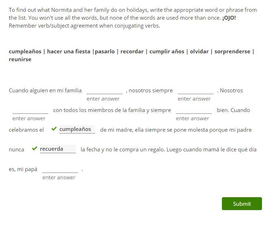Edit the answer field containing 'recuerda'
This screenshot has width=272, height=233.
click(58, 149)
